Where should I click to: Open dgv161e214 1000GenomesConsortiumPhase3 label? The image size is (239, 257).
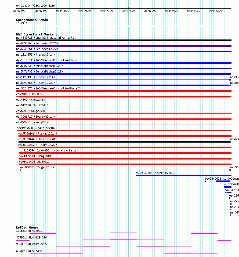(48, 60)
